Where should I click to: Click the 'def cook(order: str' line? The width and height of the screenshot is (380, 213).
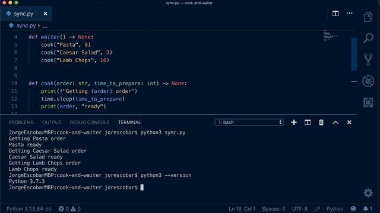coord(107,83)
